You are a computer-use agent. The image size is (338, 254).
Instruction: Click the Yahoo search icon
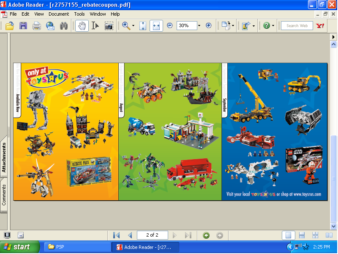coord(320,26)
